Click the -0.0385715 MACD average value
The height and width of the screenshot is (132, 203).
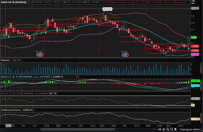pyautogui.click(x=58, y=77)
